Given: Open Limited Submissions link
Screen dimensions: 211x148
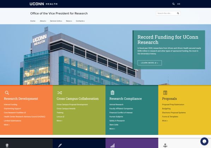Looking at the screenshot, I should (x=12, y=121).
